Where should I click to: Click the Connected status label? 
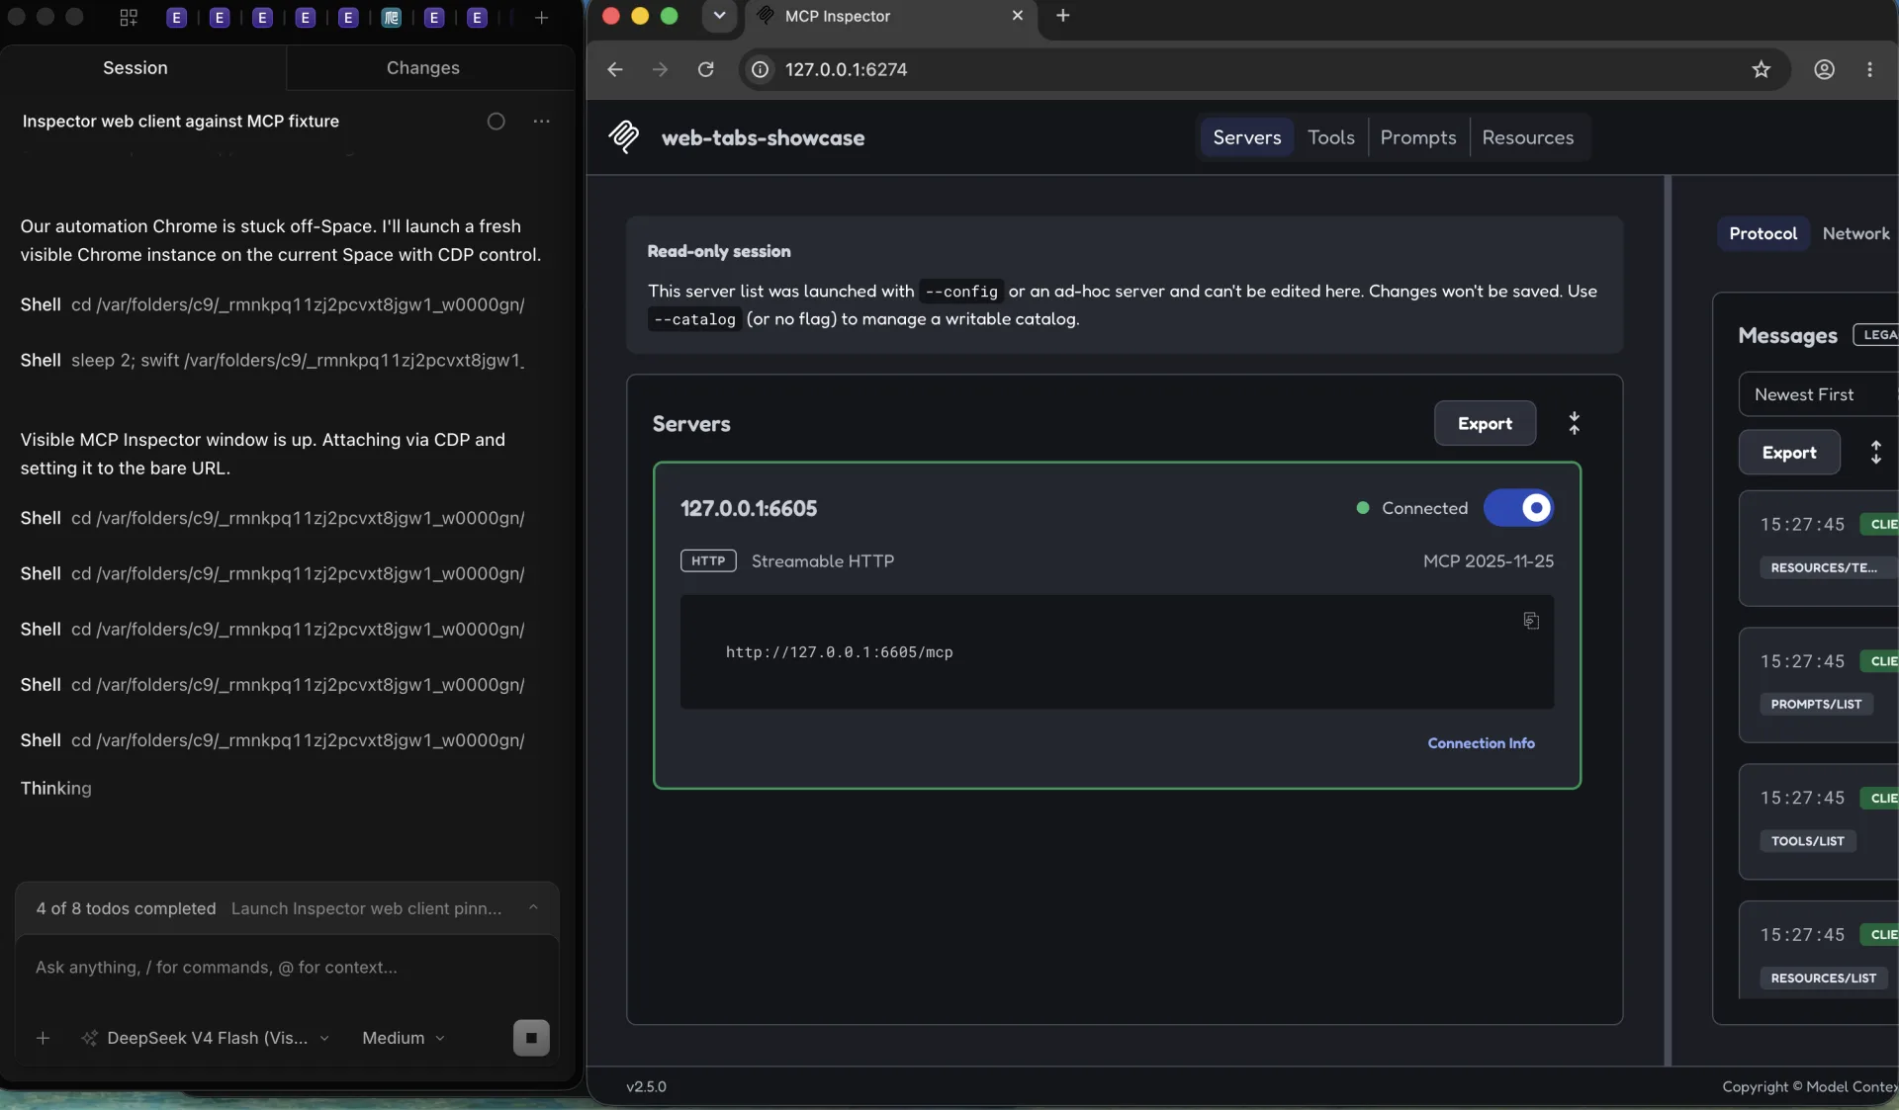(x=1424, y=508)
